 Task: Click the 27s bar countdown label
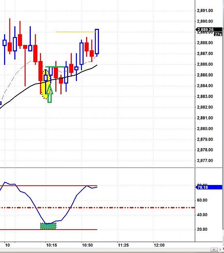tap(218, 34)
